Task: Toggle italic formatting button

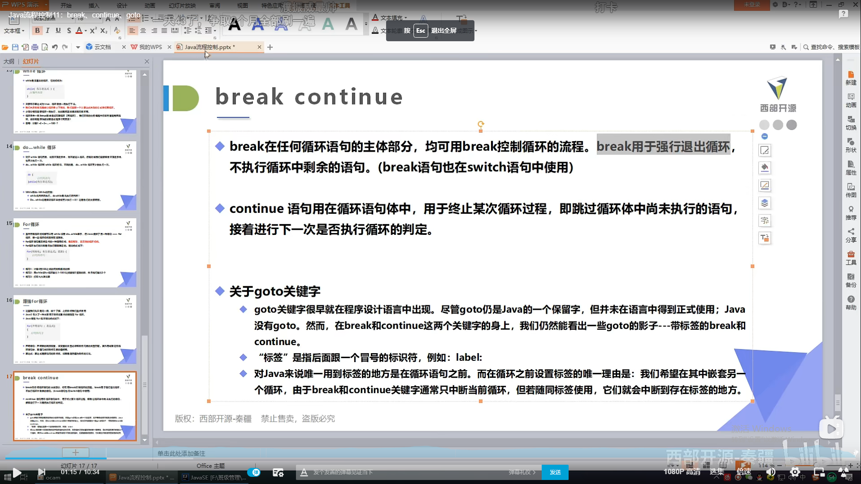Action: coord(48,30)
